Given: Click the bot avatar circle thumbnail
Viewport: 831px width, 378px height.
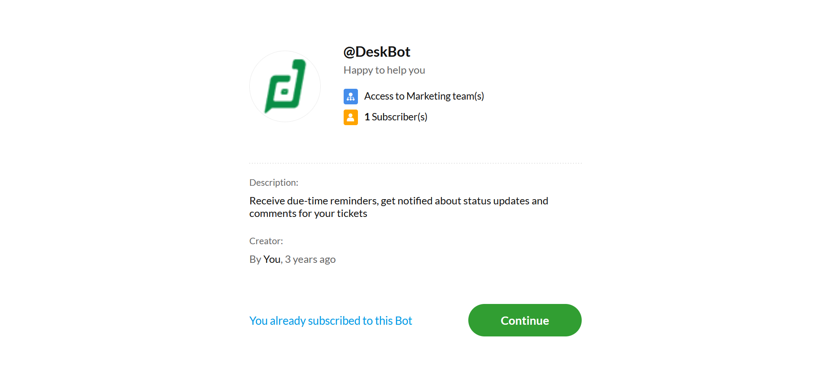Looking at the screenshot, I should 285,86.
